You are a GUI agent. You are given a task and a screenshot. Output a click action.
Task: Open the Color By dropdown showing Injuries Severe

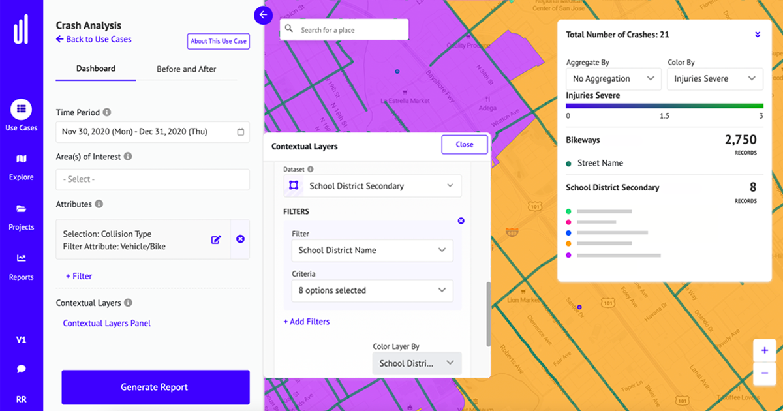tap(715, 78)
